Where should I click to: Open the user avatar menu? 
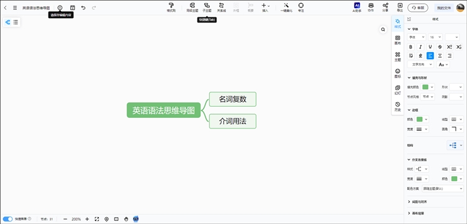(460, 7)
